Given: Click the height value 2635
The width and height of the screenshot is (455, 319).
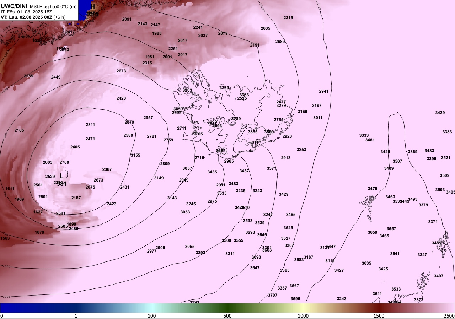Looking at the screenshot, I should pos(266,28).
